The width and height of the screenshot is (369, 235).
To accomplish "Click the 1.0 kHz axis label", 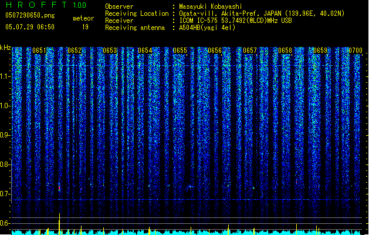I will point(5,106).
